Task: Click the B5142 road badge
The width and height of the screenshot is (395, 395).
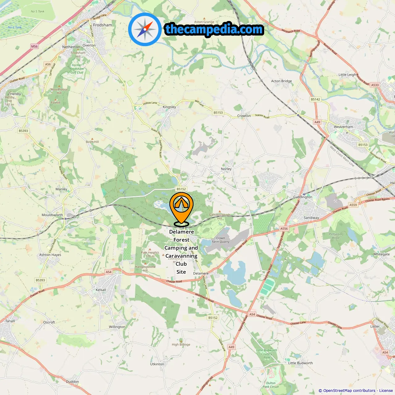Action: [315, 99]
